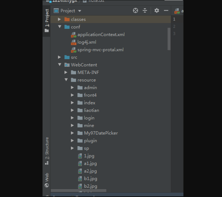The height and width of the screenshot is (197, 222).
Task: Open the Structure tool window tab
Action: 47,151
